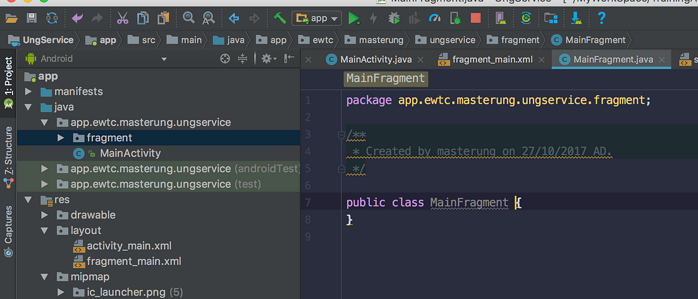This screenshot has width=698, height=299.
Task: Collapse the mipmap folder
Action: point(44,277)
